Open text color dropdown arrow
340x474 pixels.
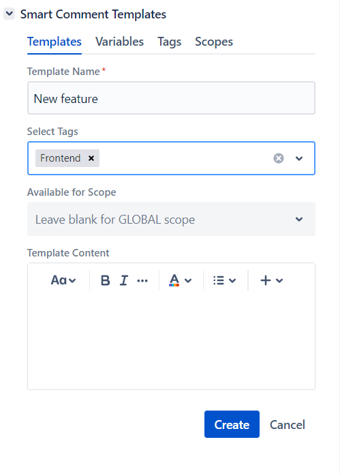click(x=188, y=281)
